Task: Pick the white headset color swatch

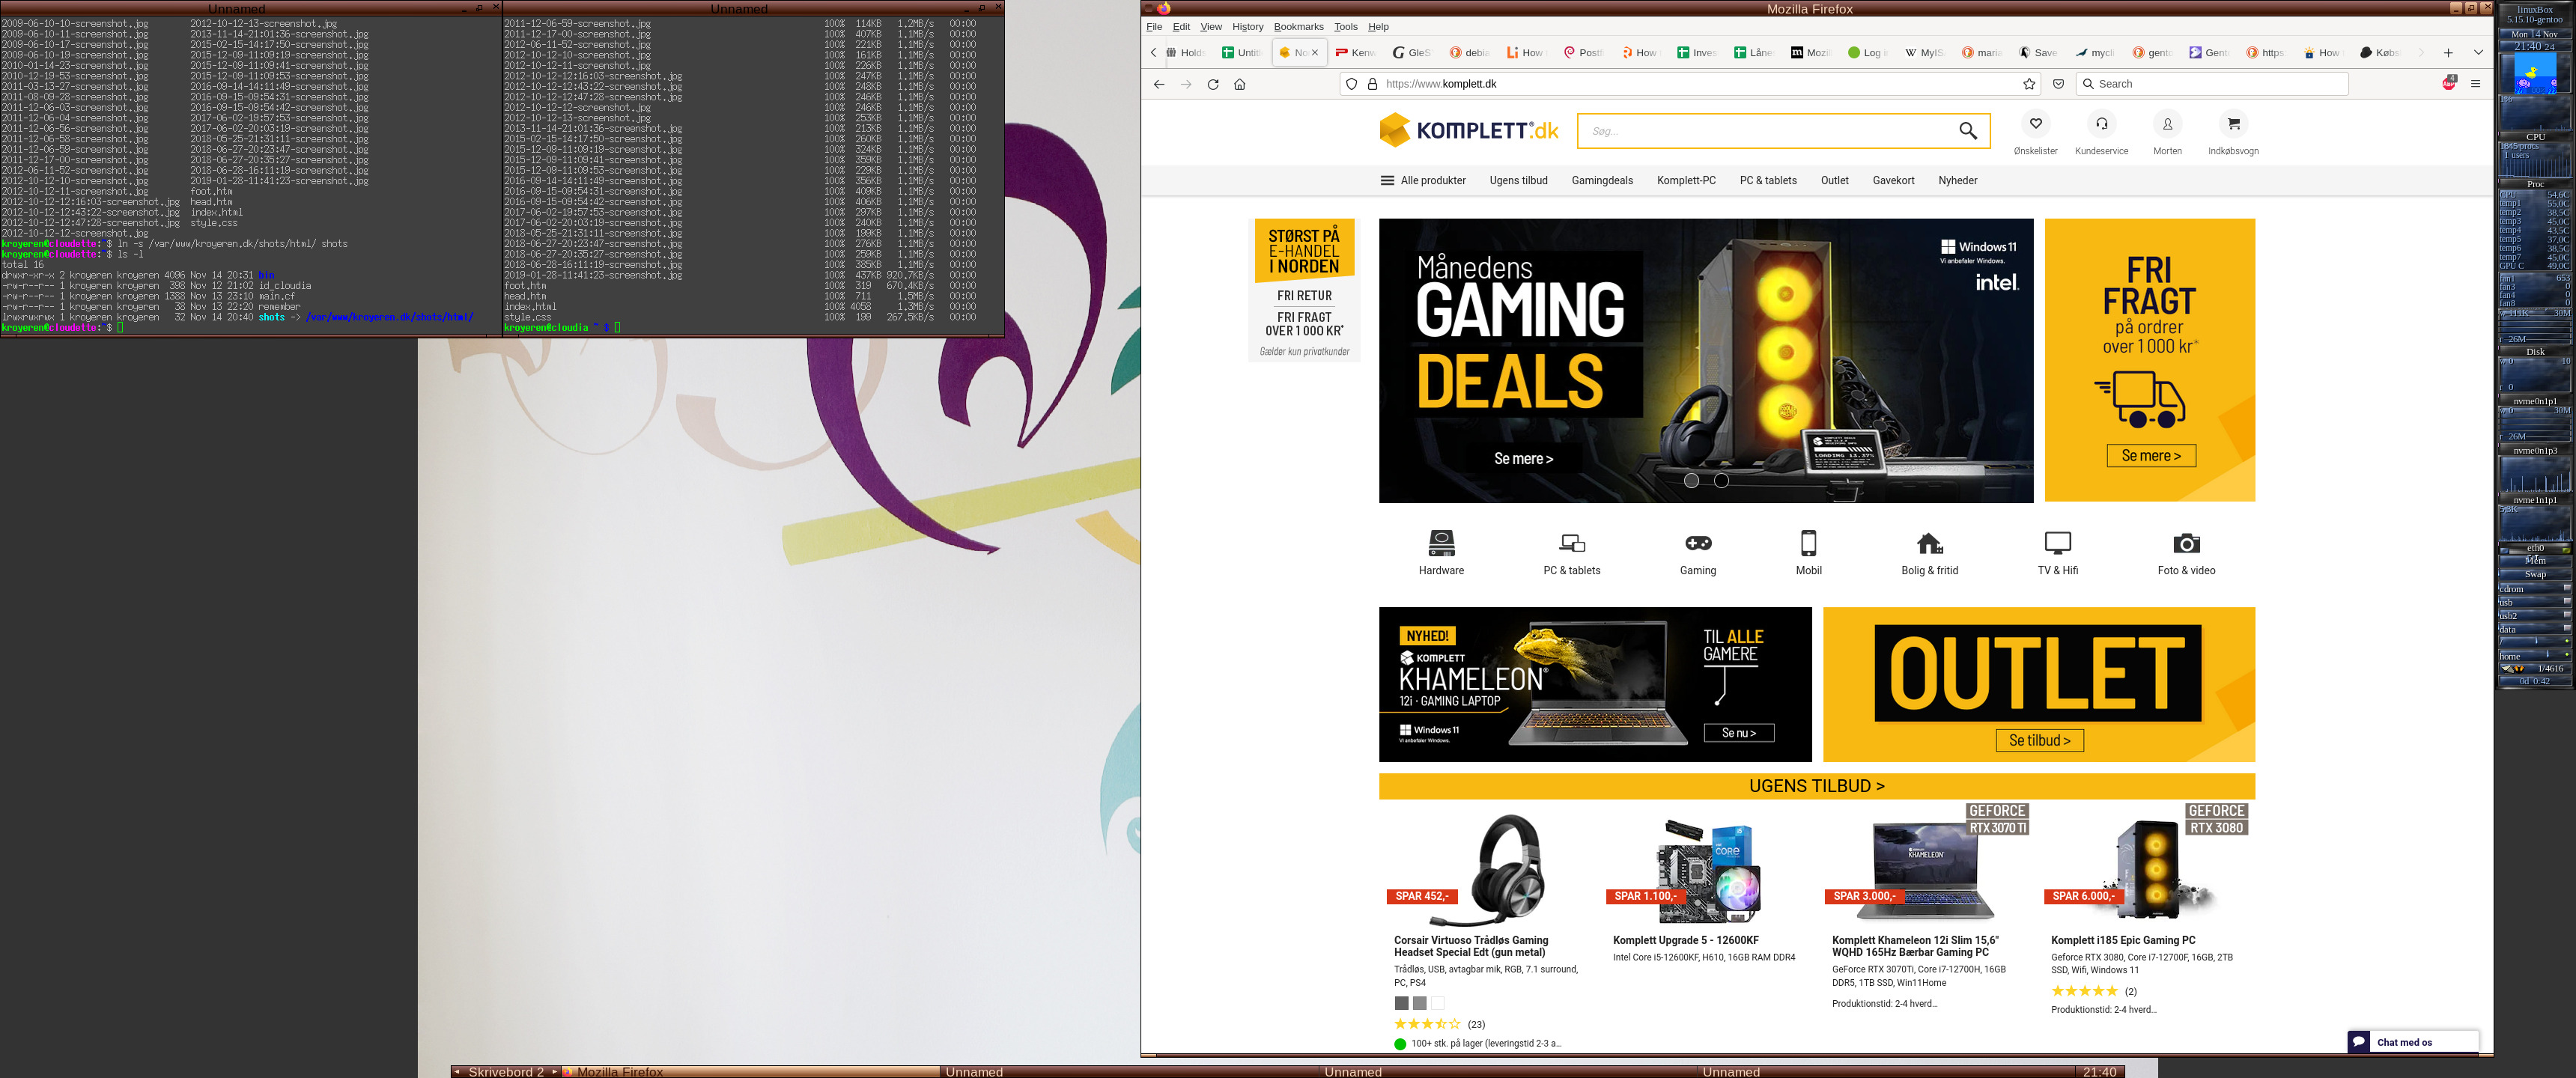Action: (1437, 1003)
